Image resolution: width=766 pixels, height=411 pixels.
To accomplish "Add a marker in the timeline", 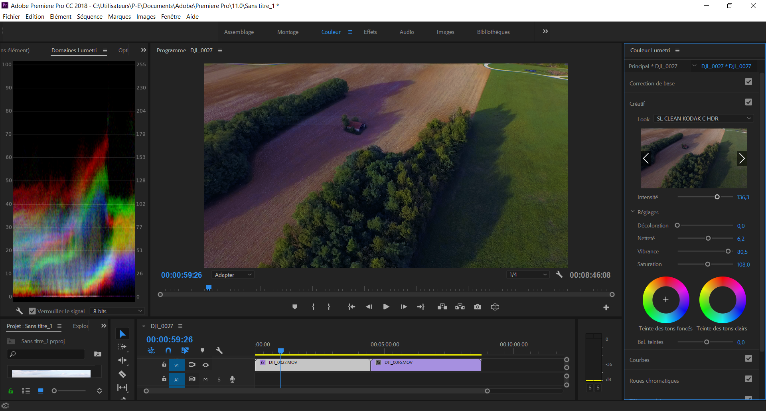I will [202, 350].
